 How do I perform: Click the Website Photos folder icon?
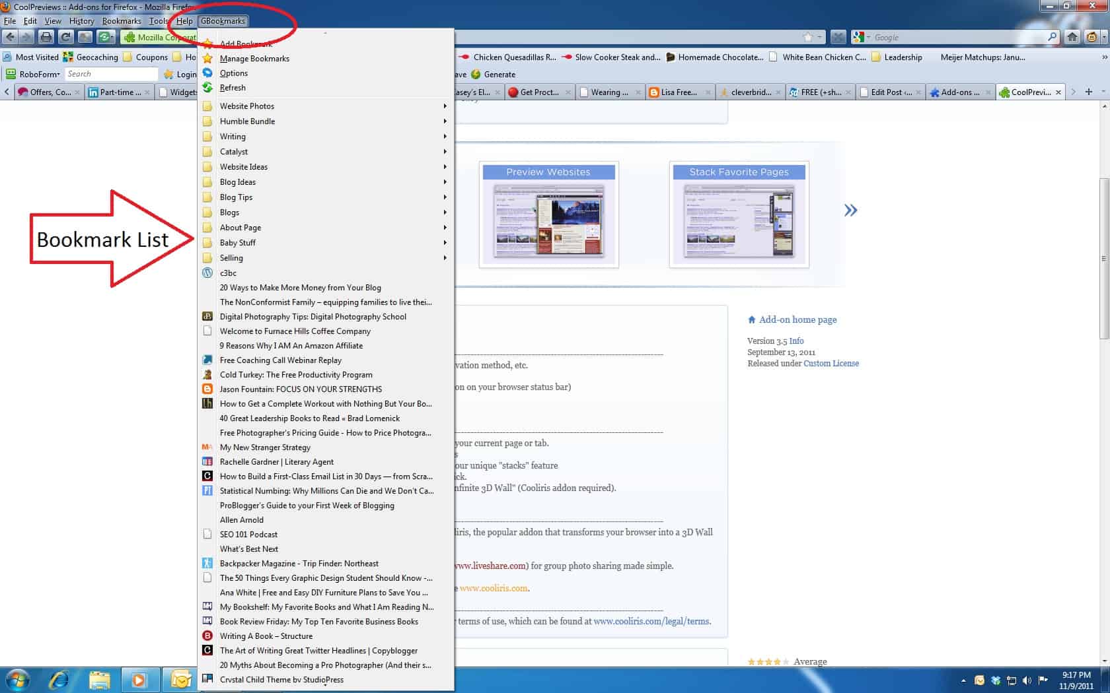click(207, 106)
